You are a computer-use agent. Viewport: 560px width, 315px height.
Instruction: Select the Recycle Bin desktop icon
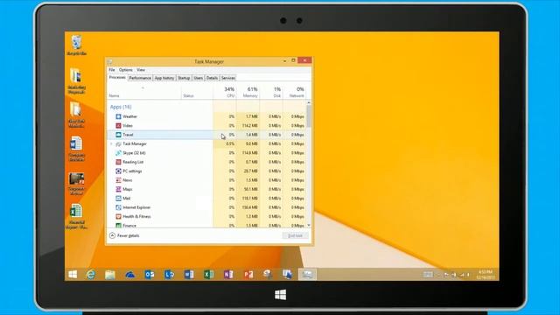76,45
